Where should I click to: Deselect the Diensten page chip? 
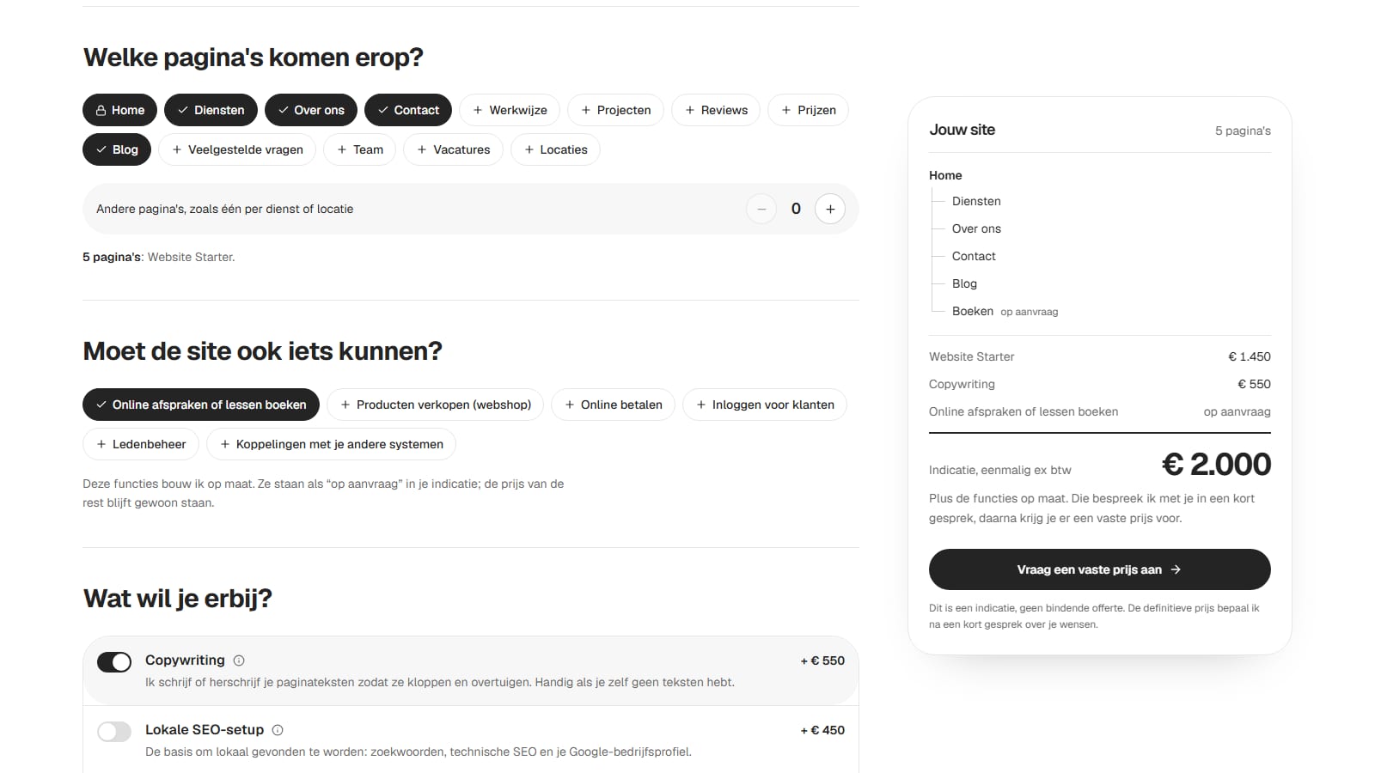[211, 110]
